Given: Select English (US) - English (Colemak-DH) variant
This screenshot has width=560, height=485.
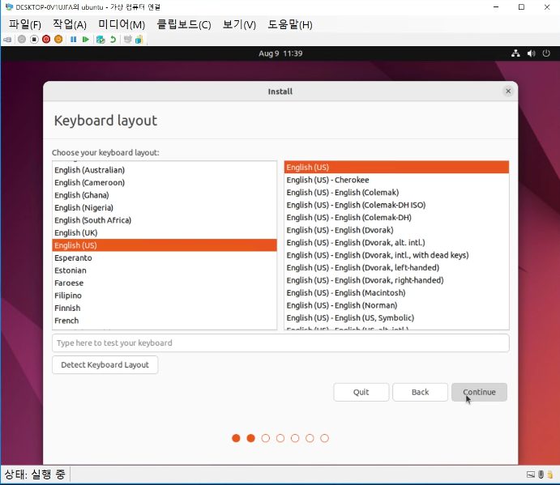Looking at the screenshot, I should pos(396,217).
